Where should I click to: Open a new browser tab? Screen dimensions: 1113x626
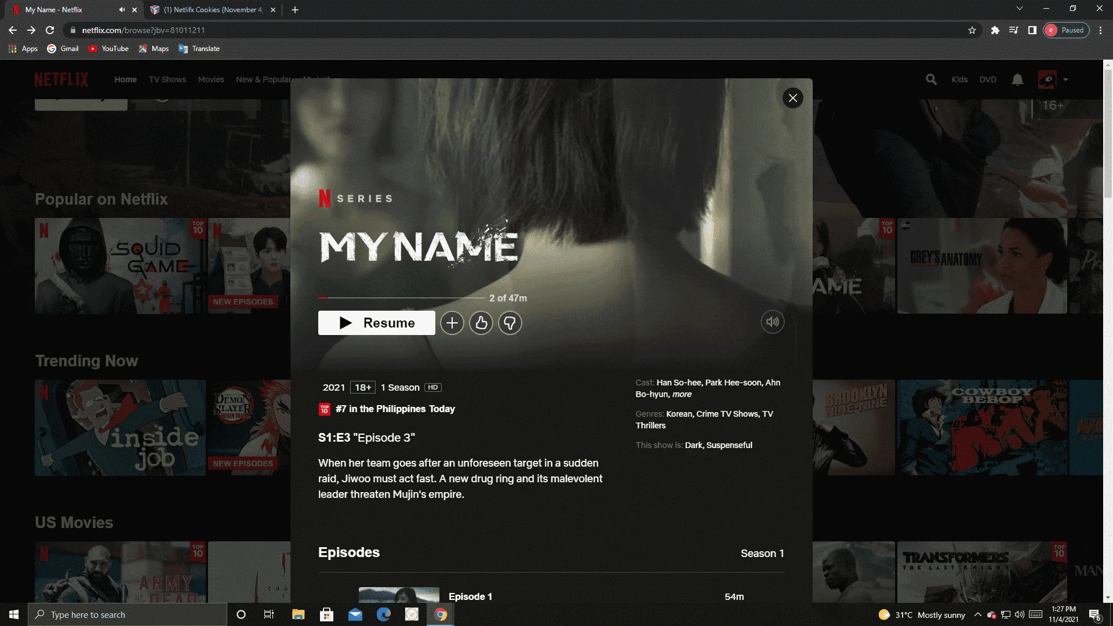[295, 10]
